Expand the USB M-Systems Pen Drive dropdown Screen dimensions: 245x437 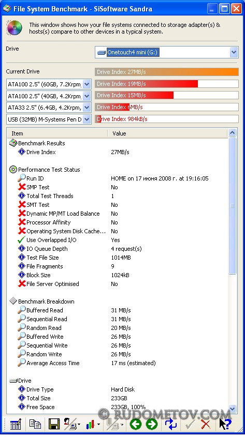coord(87,119)
